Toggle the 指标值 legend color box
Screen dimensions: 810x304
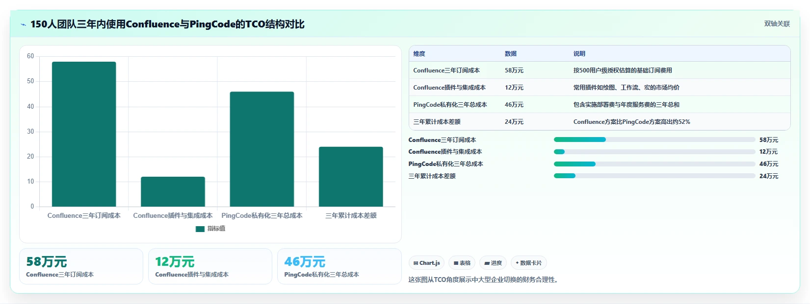coord(200,229)
